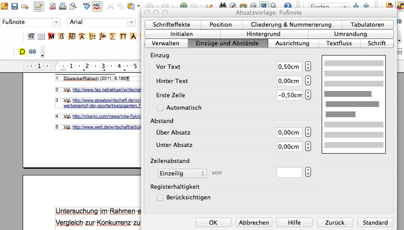Export document directly as PDF

click(x=53, y=6)
